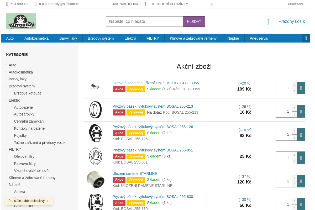Expand the FILTRY category tree item

point(5,149)
